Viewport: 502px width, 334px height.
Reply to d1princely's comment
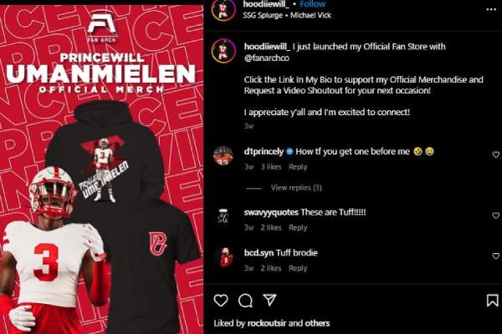click(298, 167)
